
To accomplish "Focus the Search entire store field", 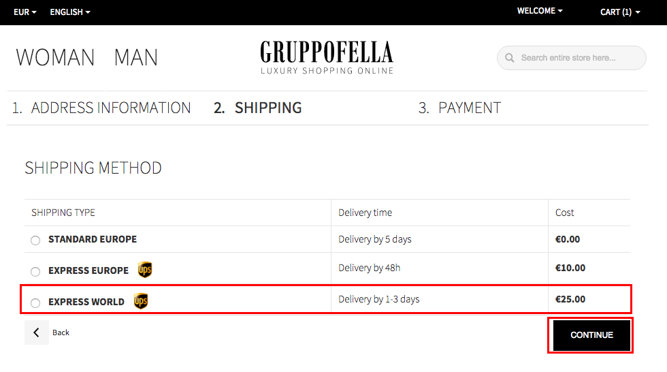I will (571, 58).
